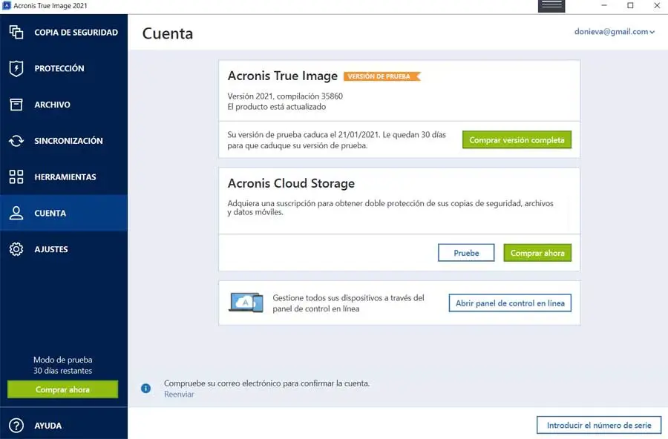Click the Adquiera una suscripción description
The height and width of the screenshot is (439, 668).
point(390,208)
